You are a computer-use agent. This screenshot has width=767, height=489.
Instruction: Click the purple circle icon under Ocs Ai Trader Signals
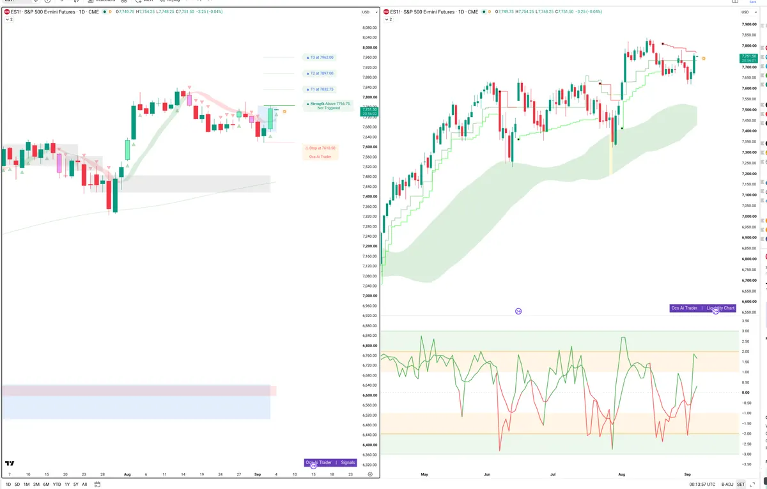point(314,466)
